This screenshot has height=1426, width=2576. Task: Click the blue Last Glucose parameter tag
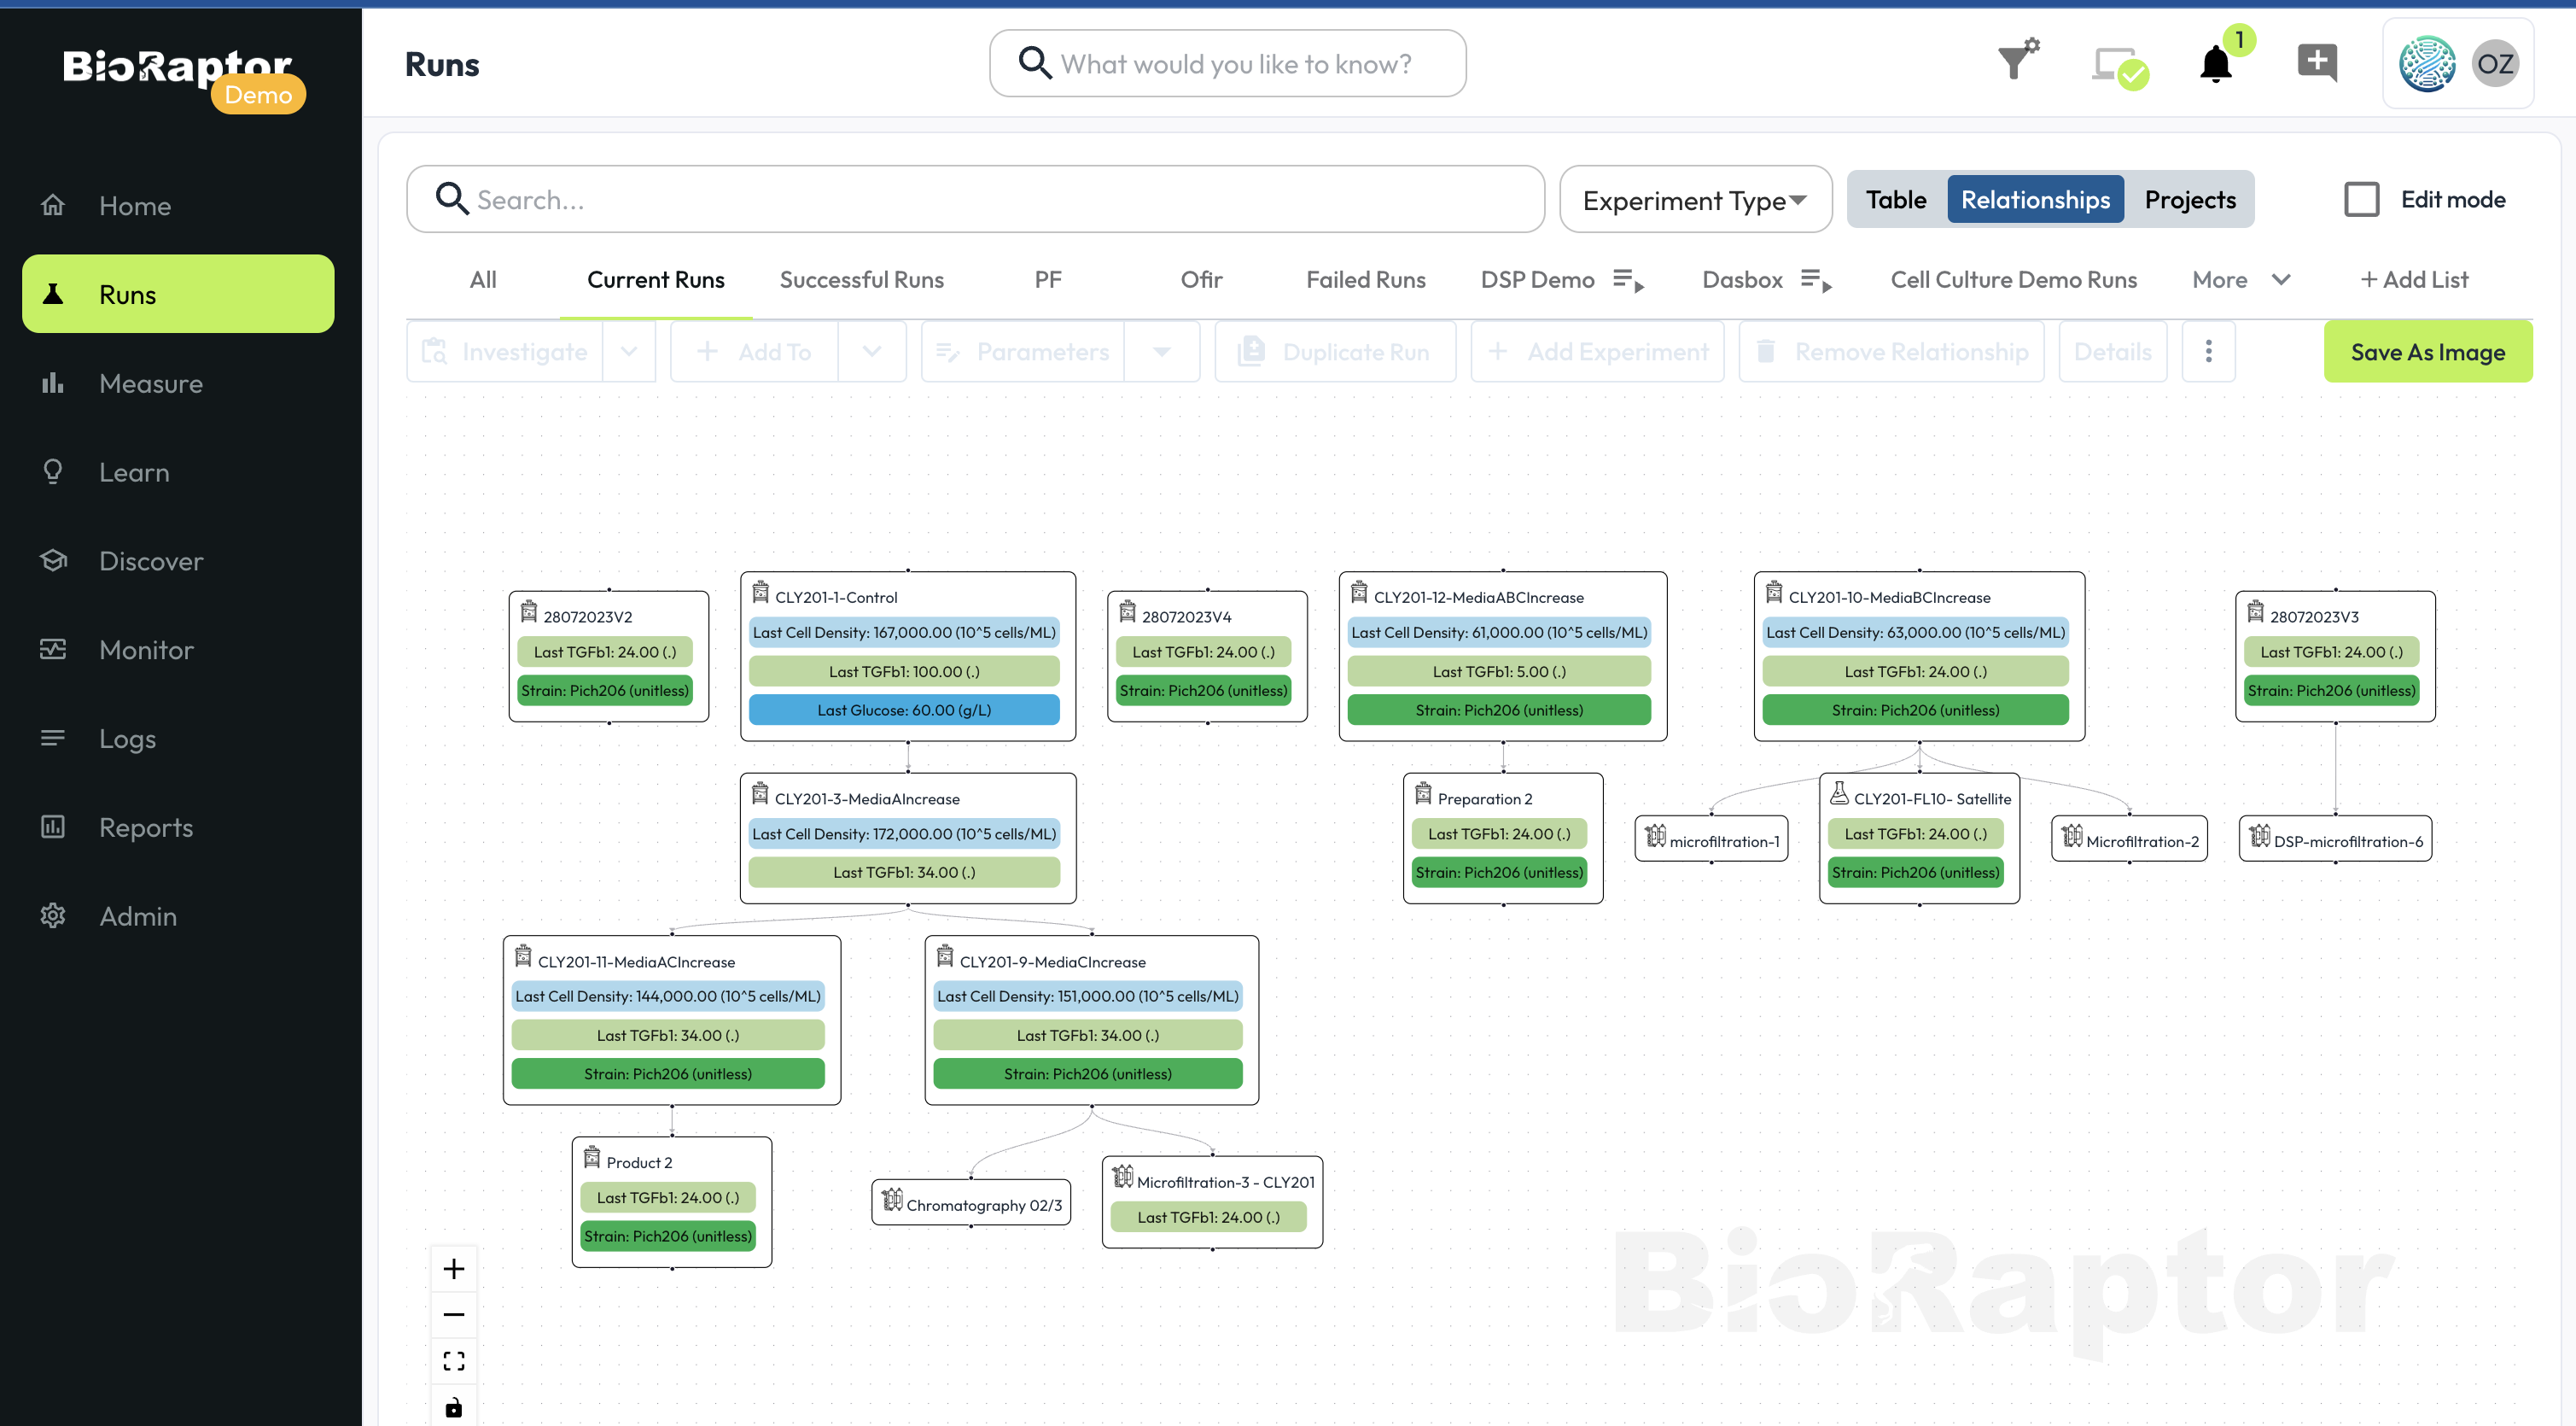(x=904, y=710)
